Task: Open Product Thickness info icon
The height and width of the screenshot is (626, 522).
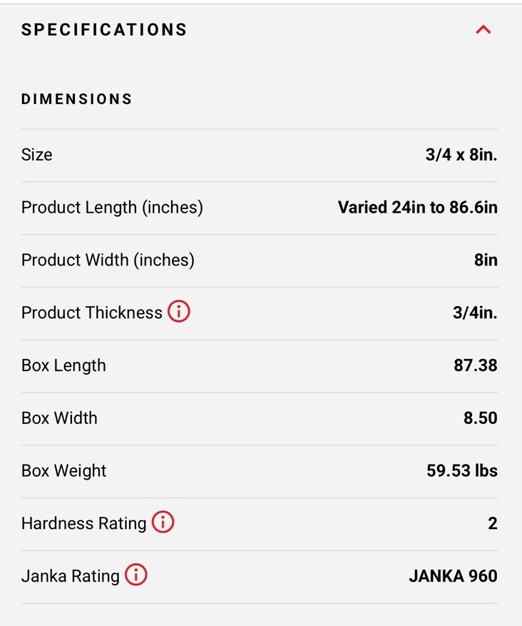Action: click(179, 311)
